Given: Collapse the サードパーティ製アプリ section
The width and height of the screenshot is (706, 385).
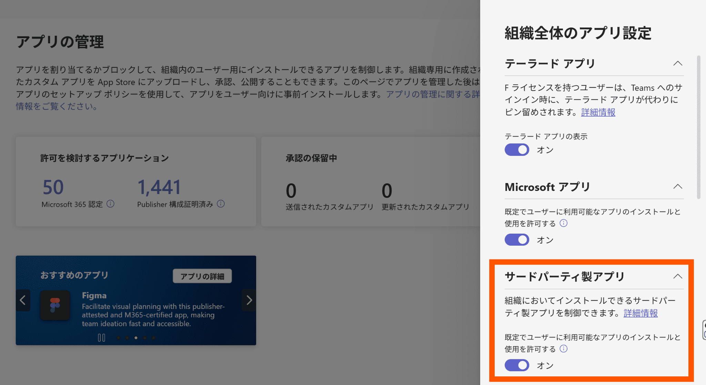Looking at the screenshot, I should click(677, 276).
